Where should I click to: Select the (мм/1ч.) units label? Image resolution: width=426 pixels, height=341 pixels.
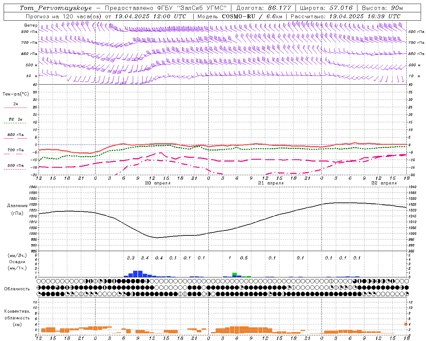(x=17, y=268)
